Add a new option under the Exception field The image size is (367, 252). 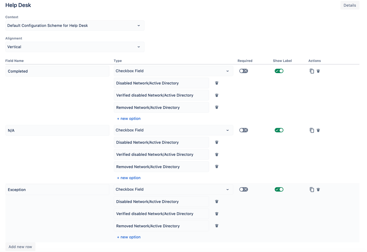[x=129, y=237]
